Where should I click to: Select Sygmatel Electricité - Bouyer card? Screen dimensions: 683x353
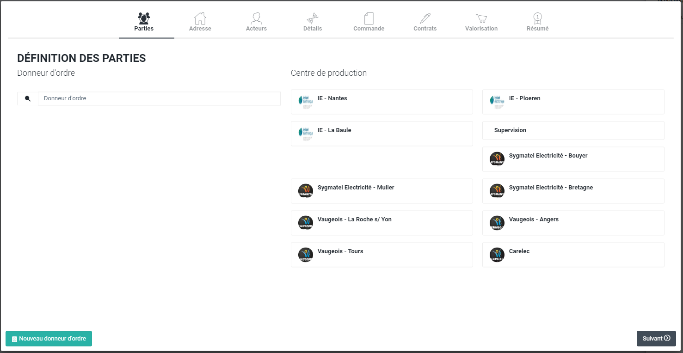[573, 159]
